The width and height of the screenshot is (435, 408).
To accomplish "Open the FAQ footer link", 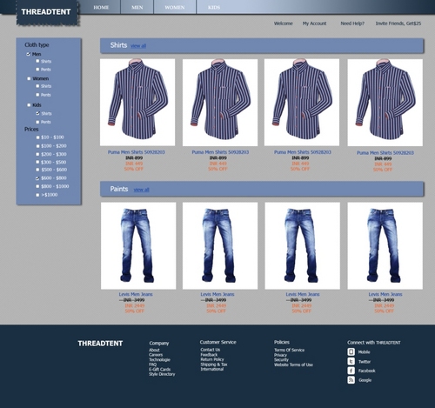I will [x=152, y=365].
